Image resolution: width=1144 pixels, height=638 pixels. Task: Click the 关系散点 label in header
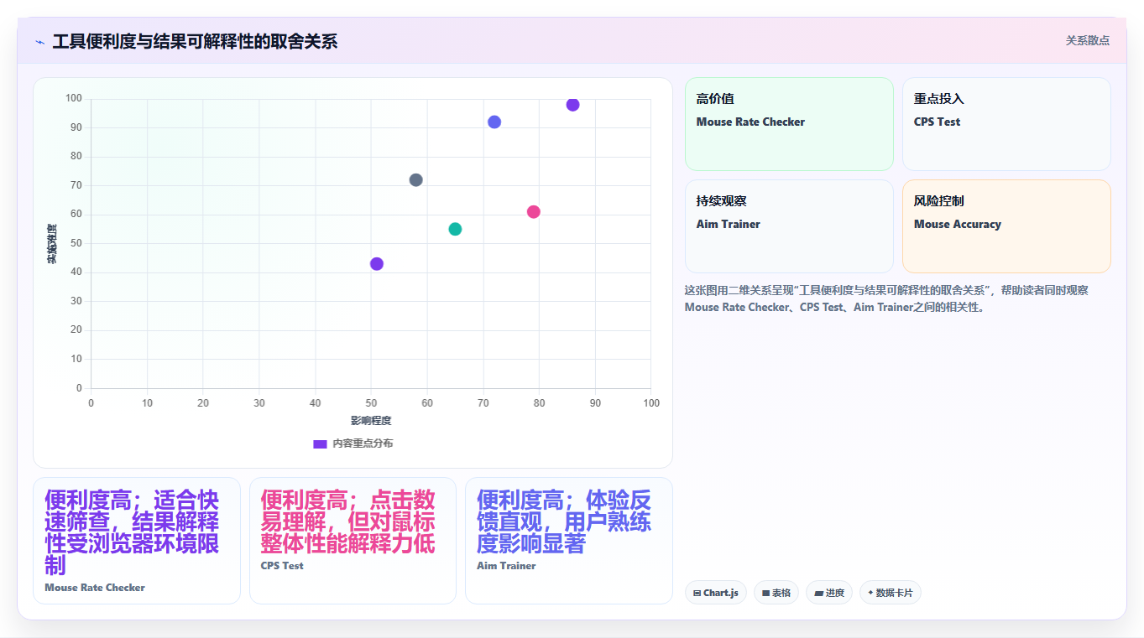pos(1088,40)
